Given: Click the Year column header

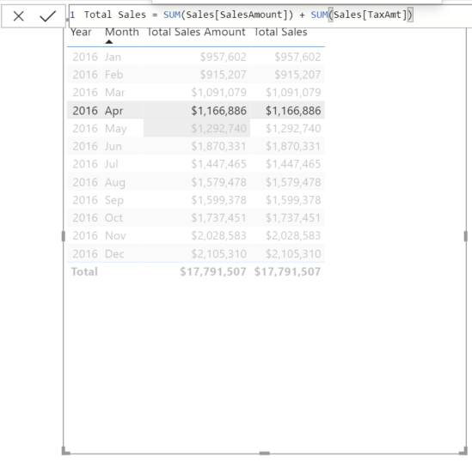Looking at the screenshot, I should pyautogui.click(x=81, y=32).
